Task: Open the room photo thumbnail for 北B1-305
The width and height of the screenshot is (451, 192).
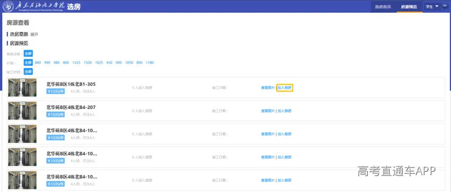Action: click(x=22, y=87)
